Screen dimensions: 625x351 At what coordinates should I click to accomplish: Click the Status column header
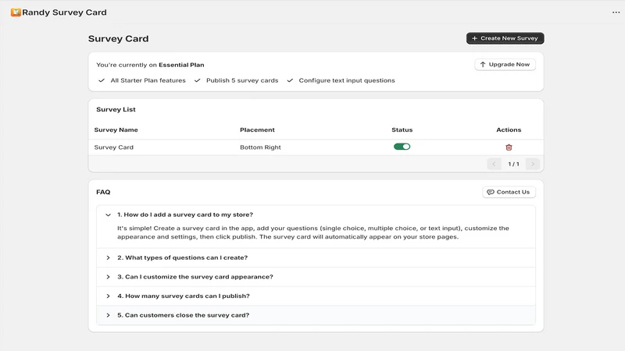pyautogui.click(x=402, y=129)
